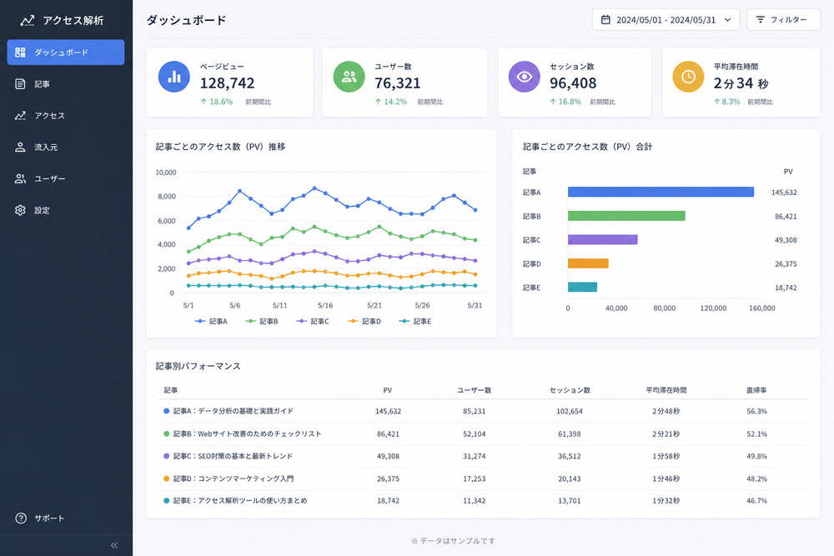This screenshot has height=556, width=834.
Task: Click the orange dot beside 記事D row
Action: coord(167,478)
